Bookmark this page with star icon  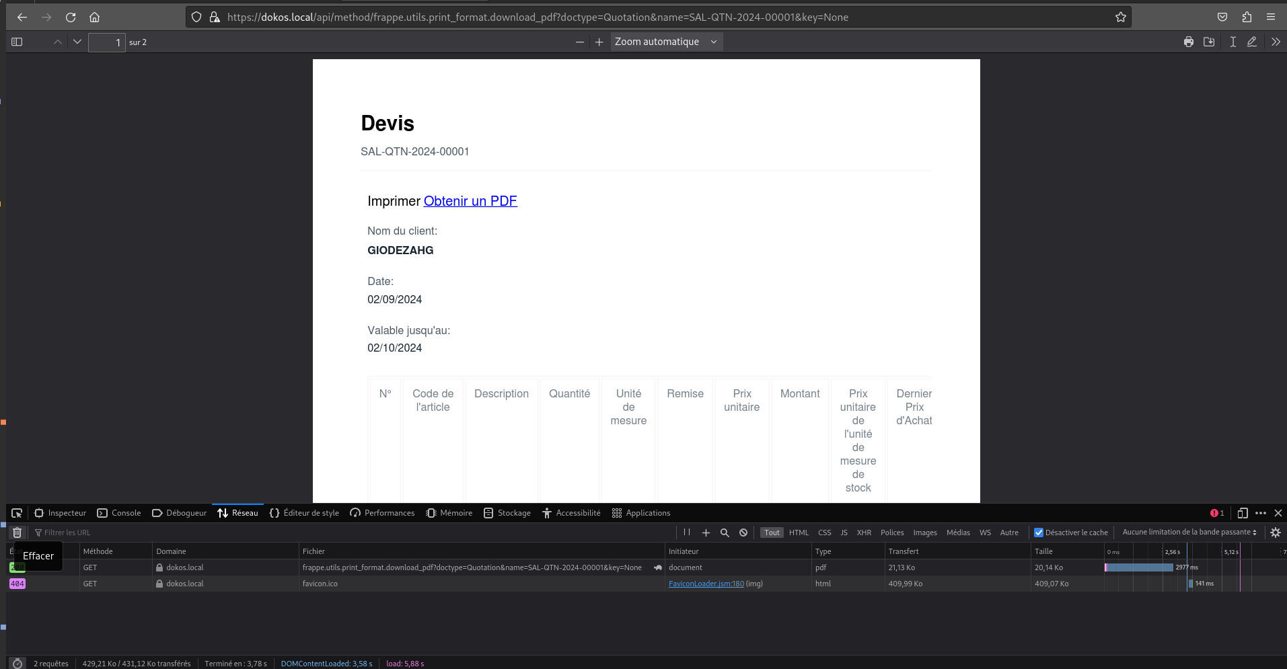1120,17
